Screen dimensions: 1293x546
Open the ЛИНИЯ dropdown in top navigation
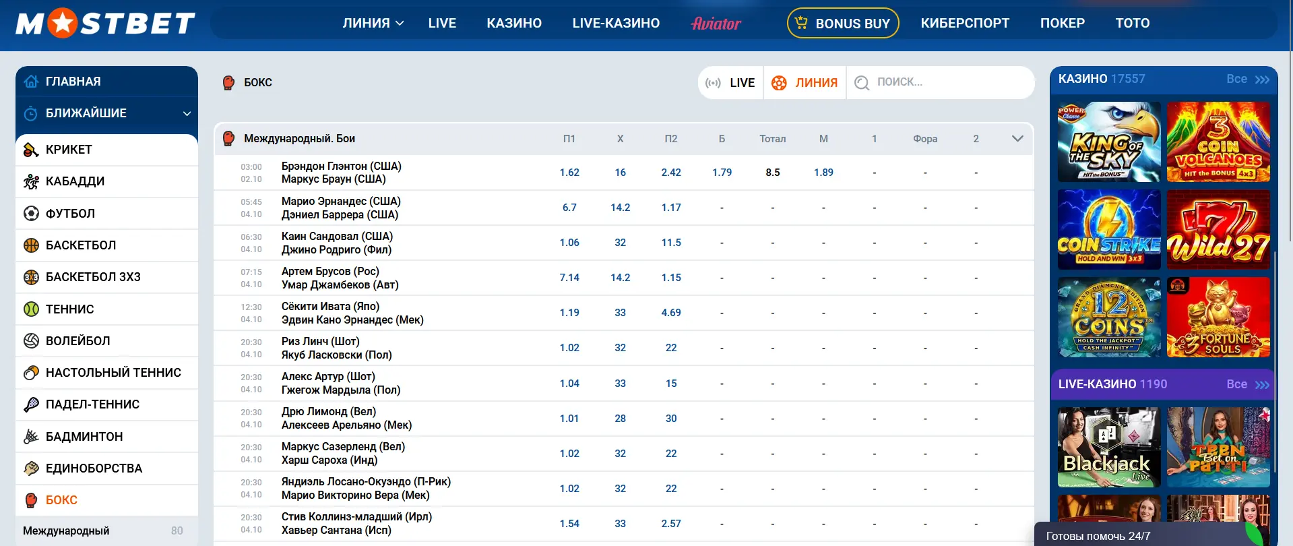pyautogui.click(x=373, y=24)
